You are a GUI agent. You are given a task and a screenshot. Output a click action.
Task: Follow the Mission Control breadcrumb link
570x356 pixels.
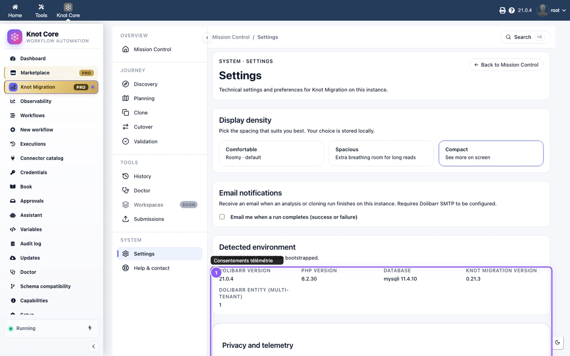(x=231, y=37)
